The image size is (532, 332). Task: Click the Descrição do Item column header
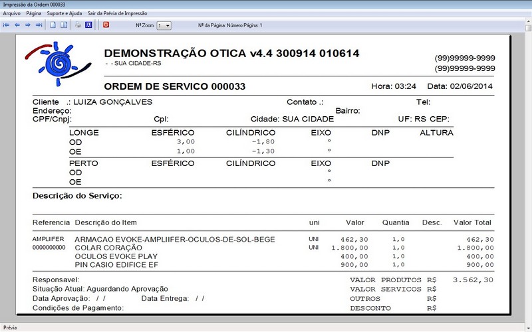[106, 222]
